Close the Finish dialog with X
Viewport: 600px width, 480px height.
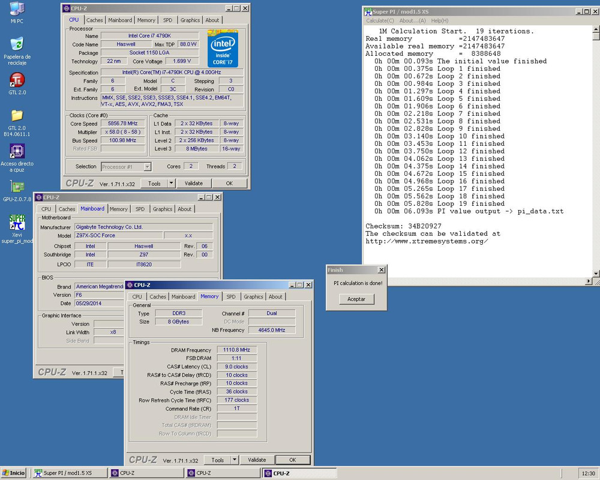click(x=381, y=270)
